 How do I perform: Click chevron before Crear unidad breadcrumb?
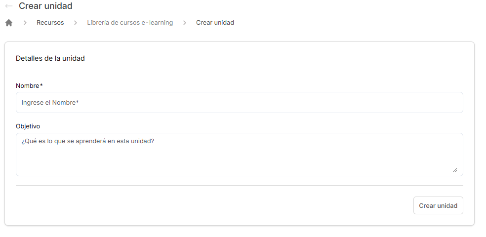click(184, 23)
